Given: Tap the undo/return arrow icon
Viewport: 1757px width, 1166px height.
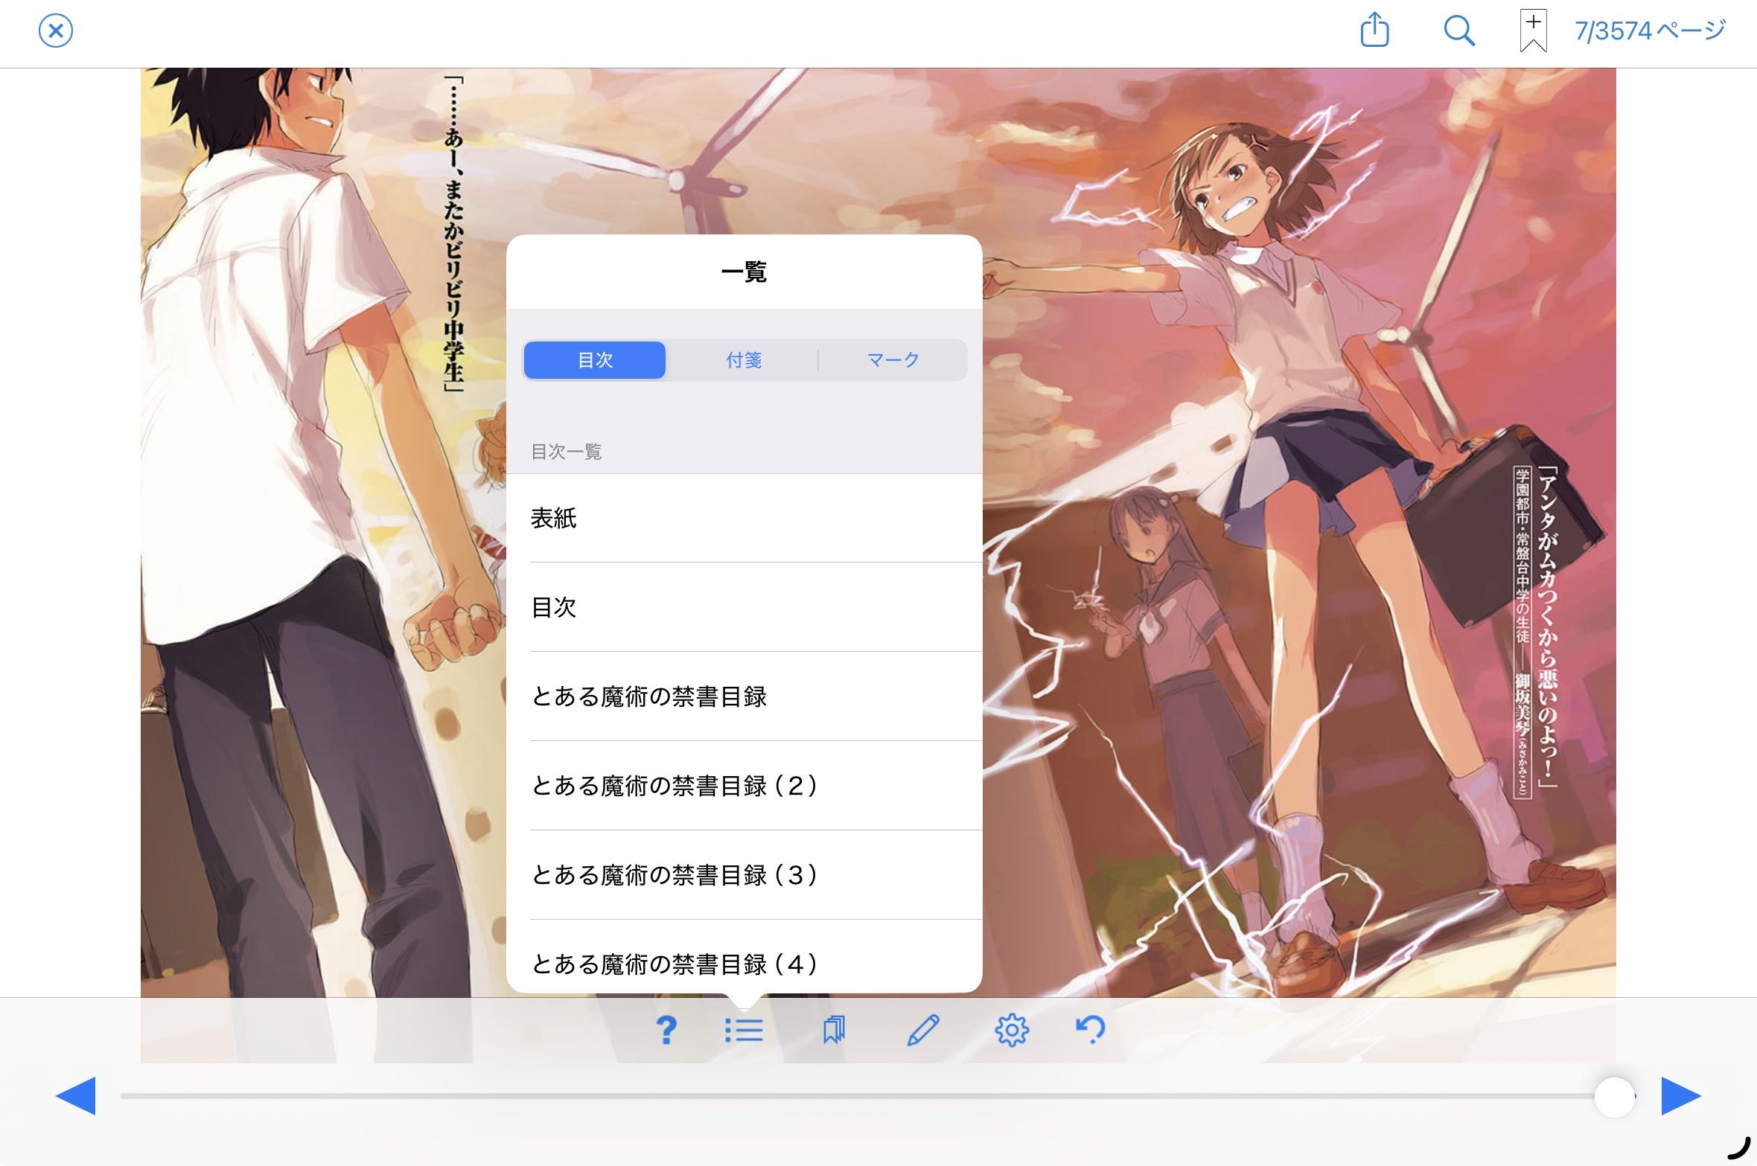Looking at the screenshot, I should coord(1091,1031).
